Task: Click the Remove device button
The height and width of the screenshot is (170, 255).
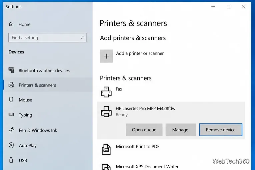Action: click(x=221, y=130)
